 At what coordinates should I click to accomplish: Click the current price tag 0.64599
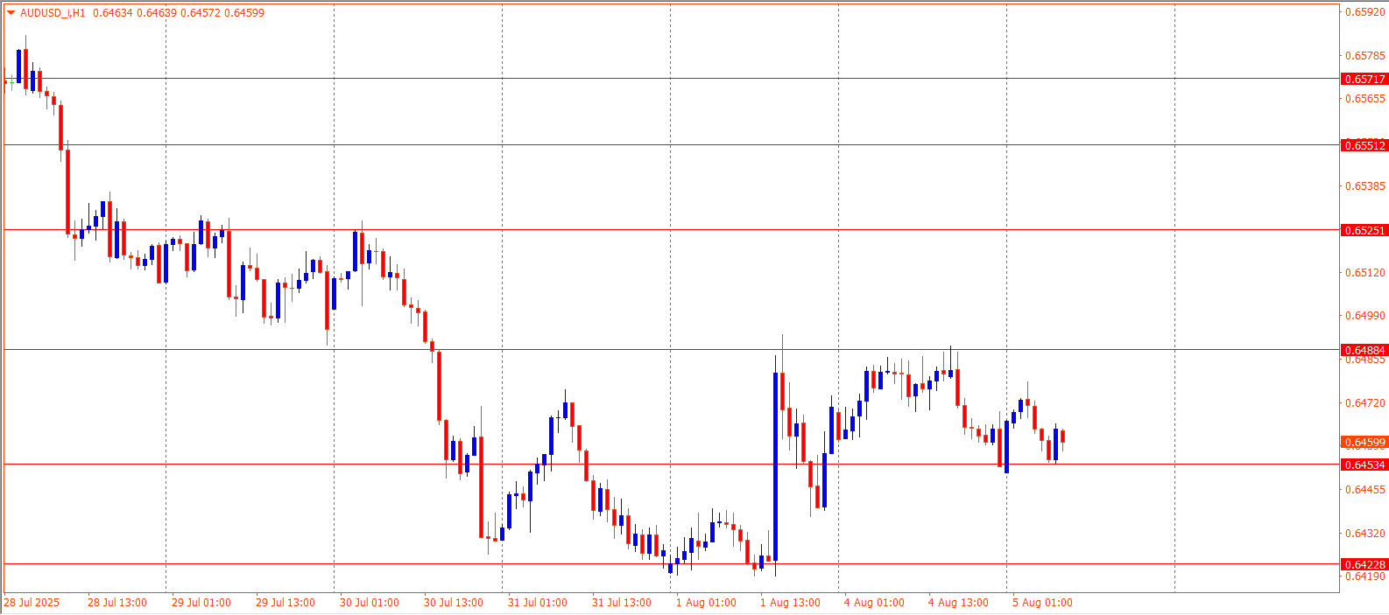pyautogui.click(x=1364, y=442)
